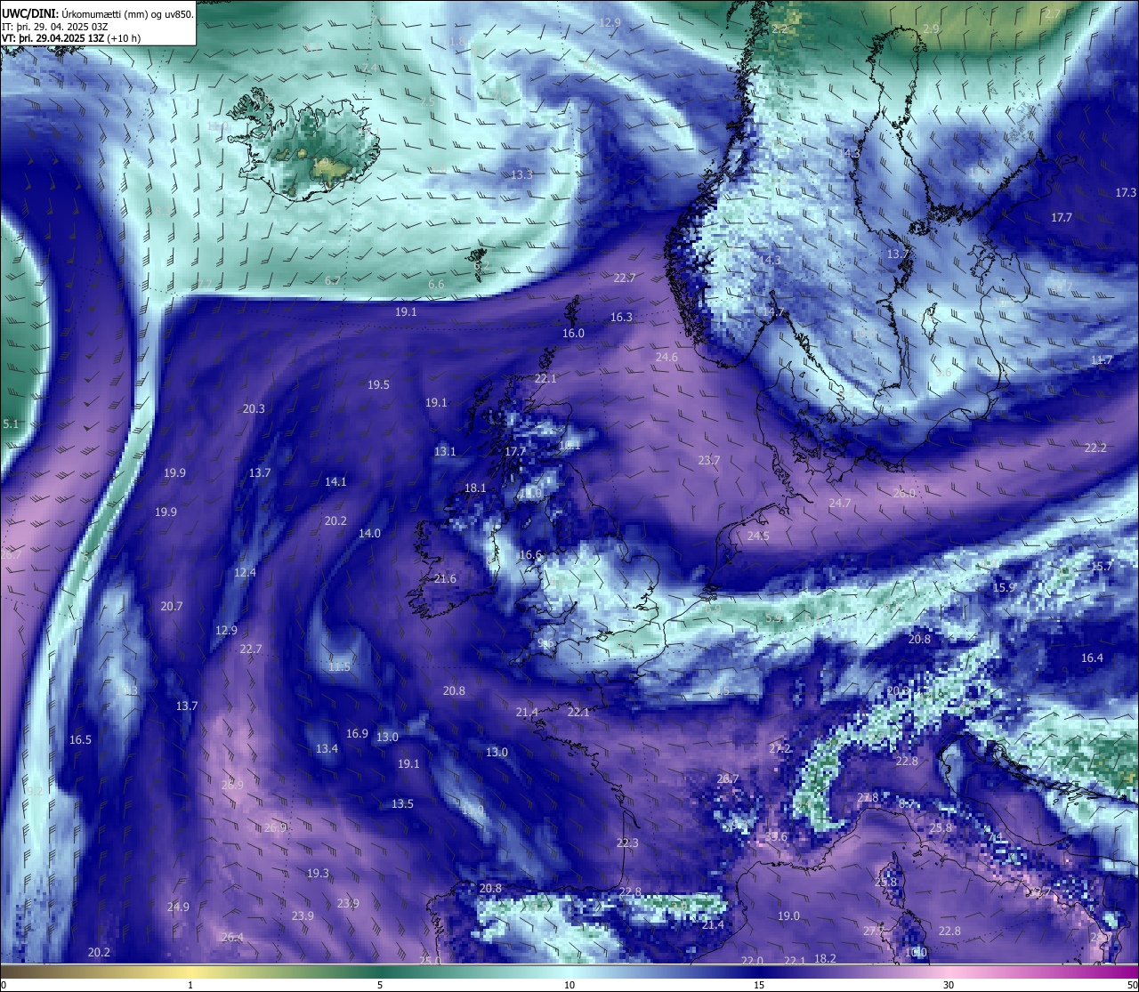Click the 12.4 value in the Atlantic
1139x992 pixels.
[245, 573]
